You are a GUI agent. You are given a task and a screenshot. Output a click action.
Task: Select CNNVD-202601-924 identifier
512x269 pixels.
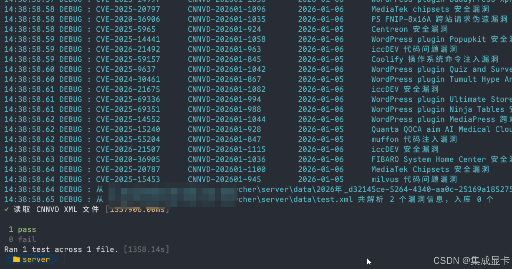point(224,29)
